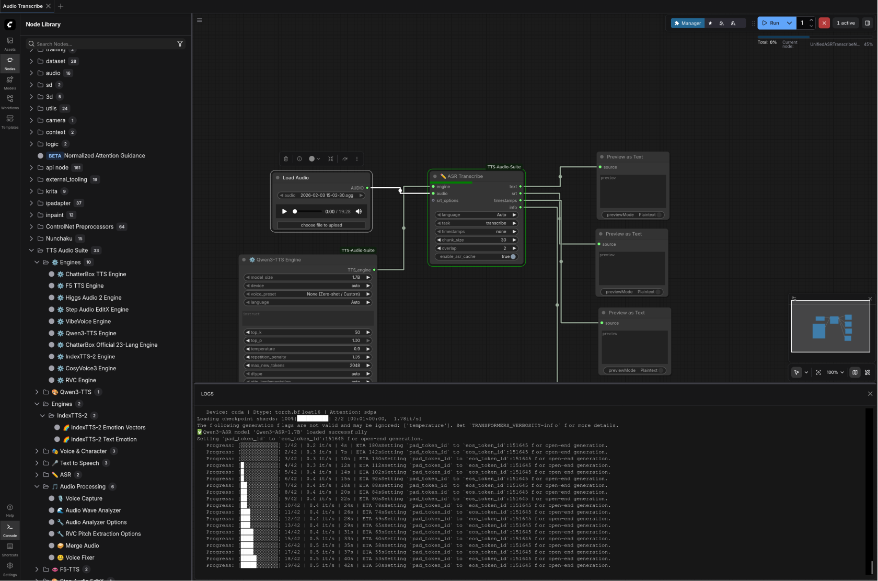Click the red cancel run button
This screenshot has width=878, height=581.
point(824,23)
